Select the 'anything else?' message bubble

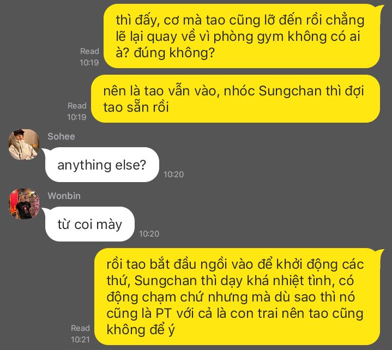(x=102, y=165)
